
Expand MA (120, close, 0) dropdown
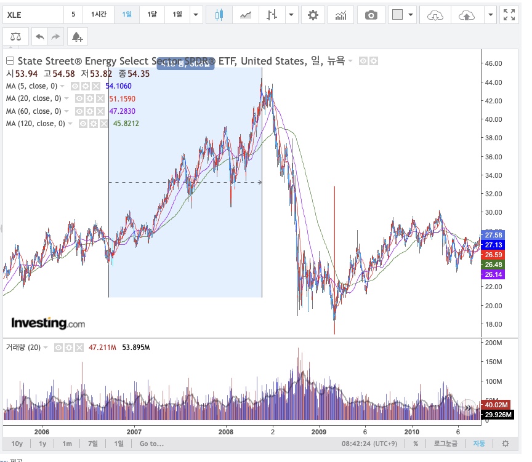pyautogui.click(x=70, y=124)
